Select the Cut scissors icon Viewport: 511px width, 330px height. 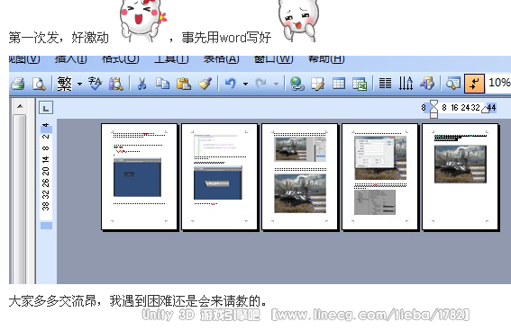[141, 84]
